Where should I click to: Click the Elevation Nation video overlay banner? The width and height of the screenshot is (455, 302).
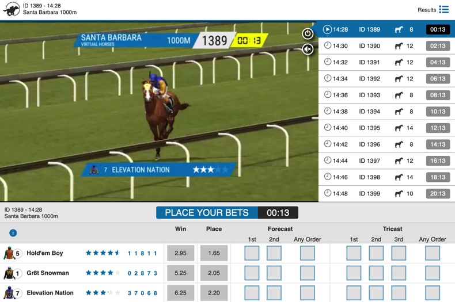[159, 170]
